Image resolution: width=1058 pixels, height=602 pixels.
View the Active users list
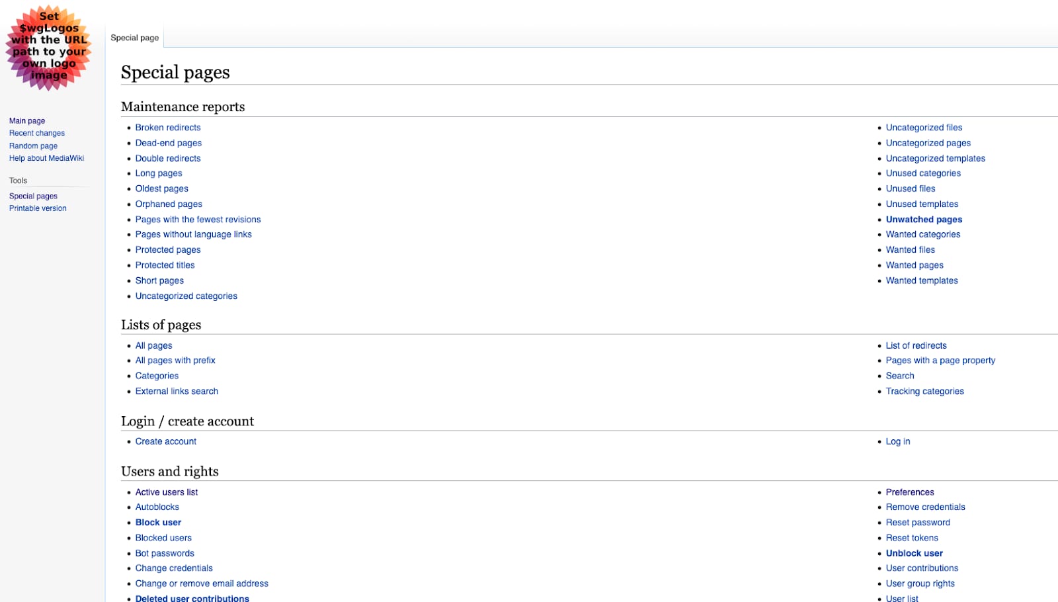point(166,492)
